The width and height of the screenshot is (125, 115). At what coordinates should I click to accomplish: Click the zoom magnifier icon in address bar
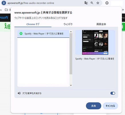(92, 3)
